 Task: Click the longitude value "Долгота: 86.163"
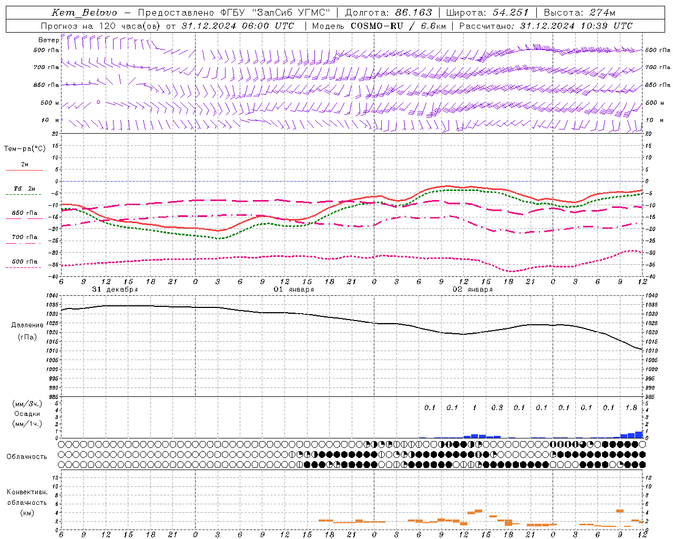pos(388,13)
